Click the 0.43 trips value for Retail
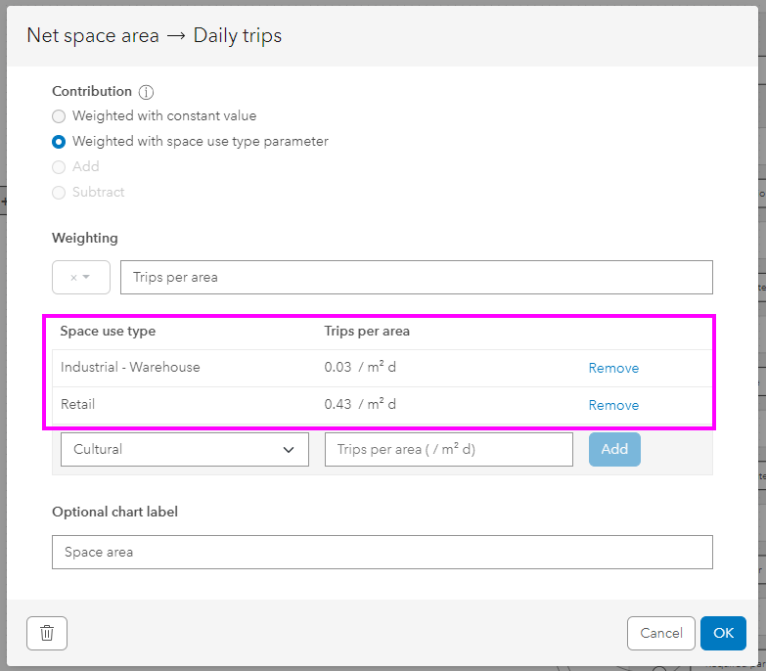 [338, 404]
